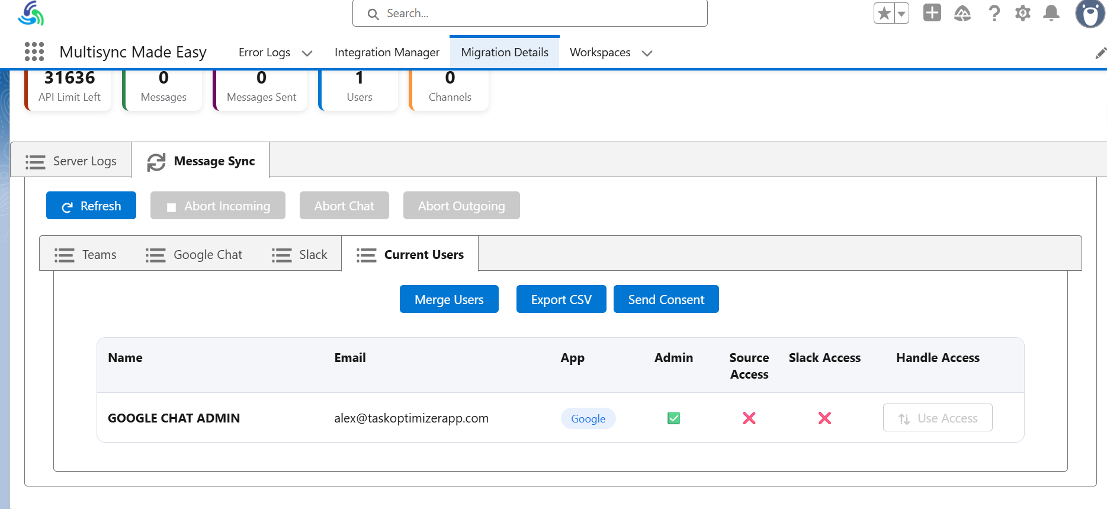Click the Users stat card
1107x509 pixels.
pyautogui.click(x=358, y=90)
